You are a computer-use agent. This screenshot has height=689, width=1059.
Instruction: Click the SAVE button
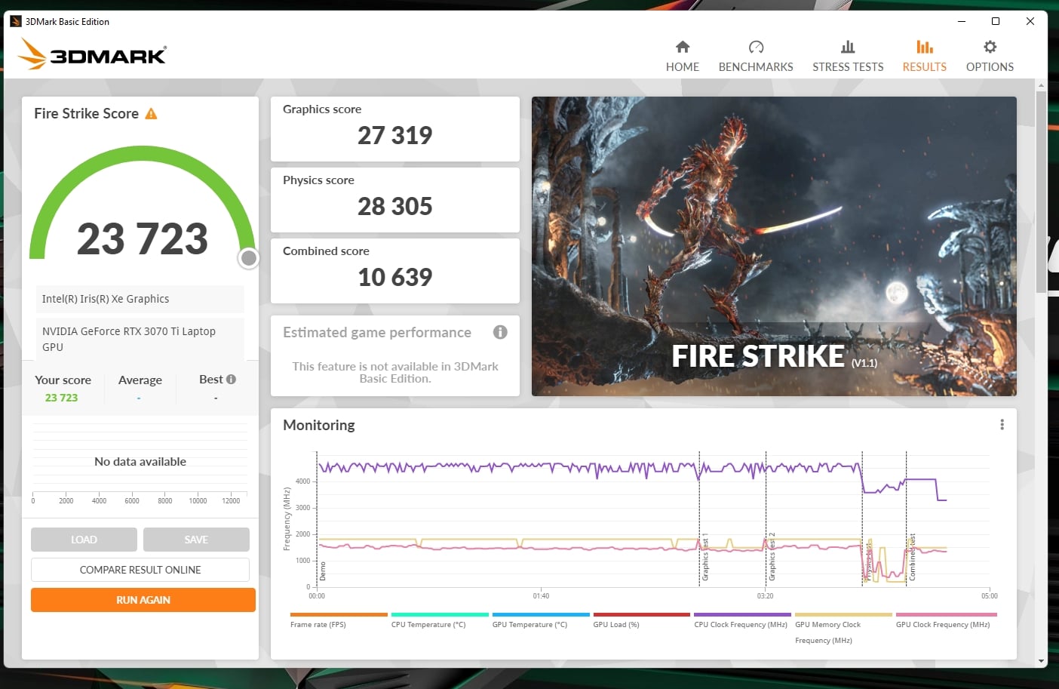click(x=196, y=540)
